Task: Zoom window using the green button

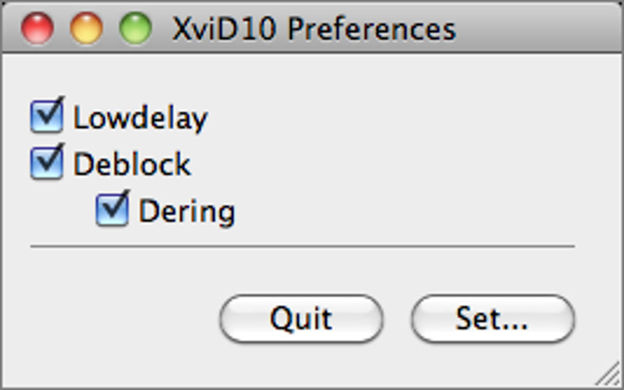Action: pyautogui.click(x=135, y=29)
